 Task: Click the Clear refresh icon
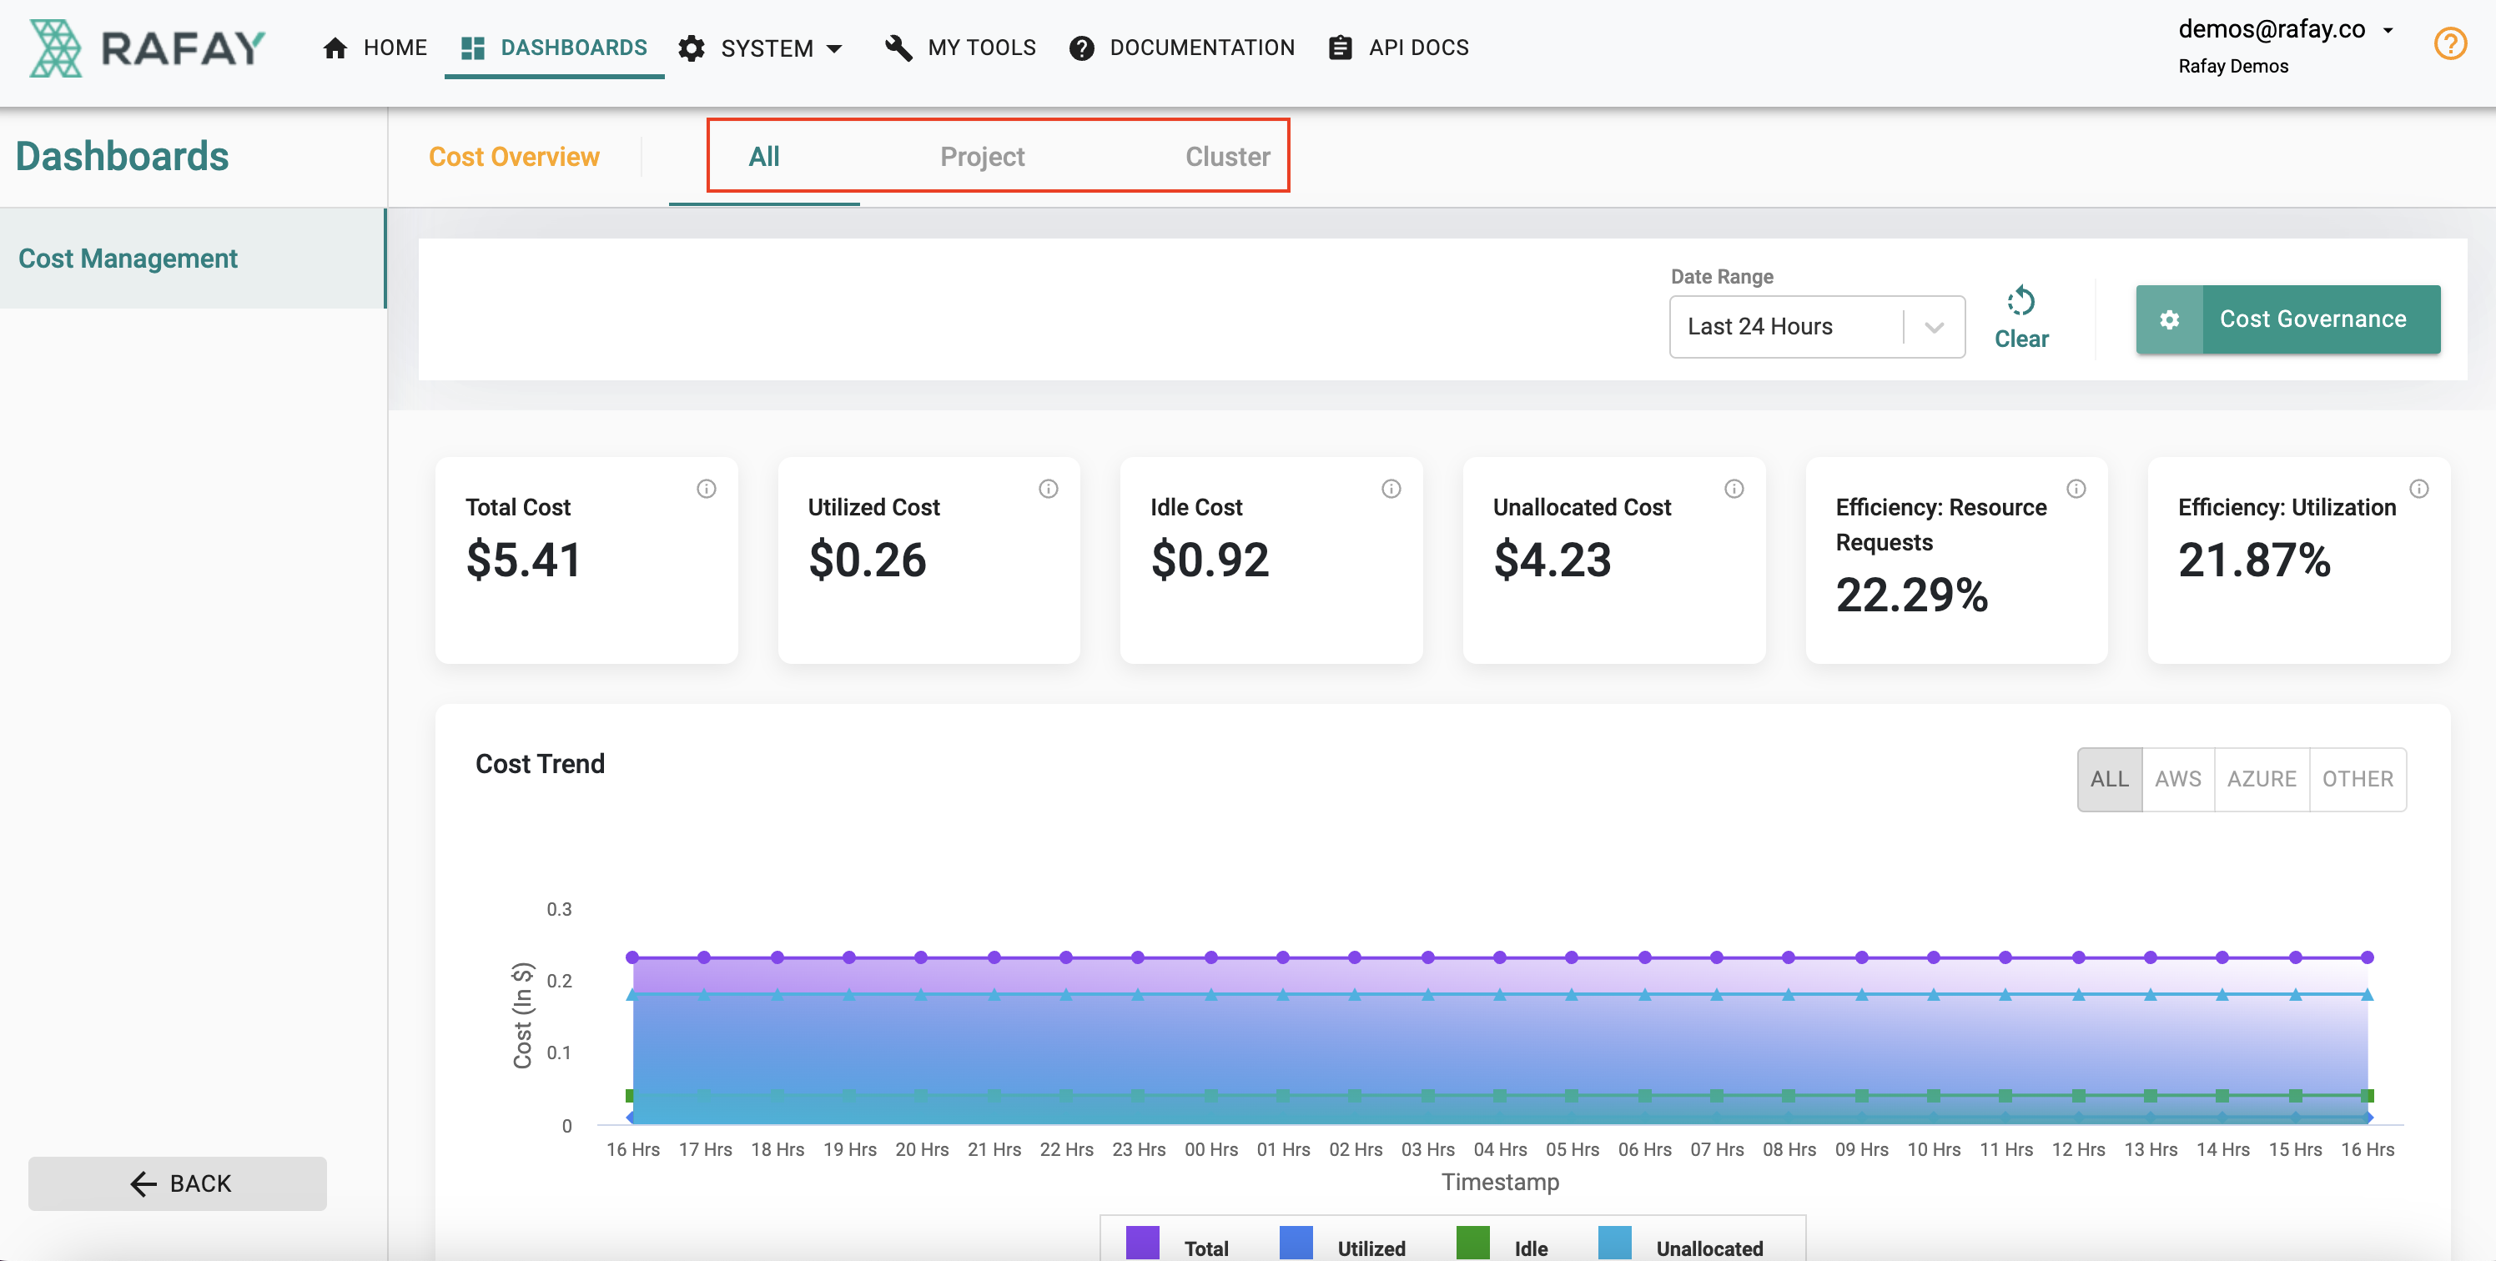click(x=2020, y=301)
